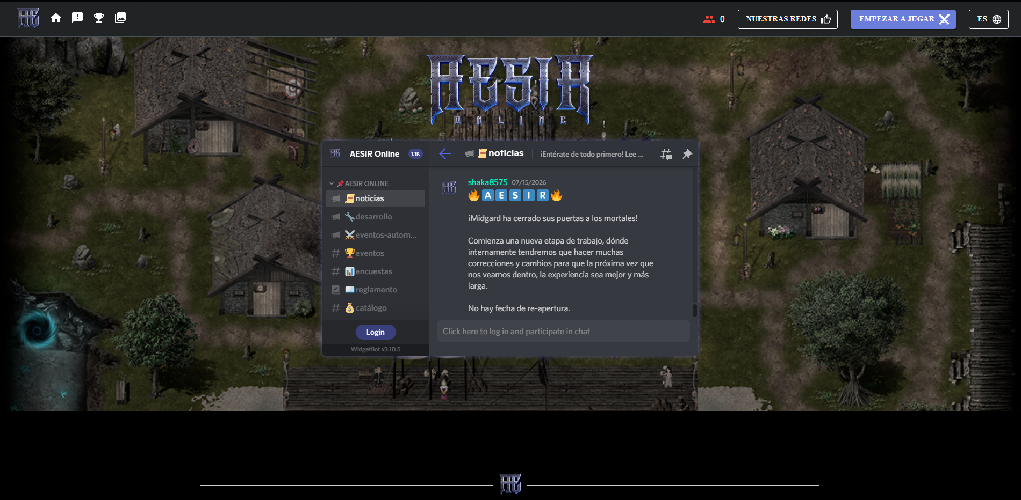
Task: Click the channel topic '¡Entérate de todo primero!'
Action: [x=592, y=155]
